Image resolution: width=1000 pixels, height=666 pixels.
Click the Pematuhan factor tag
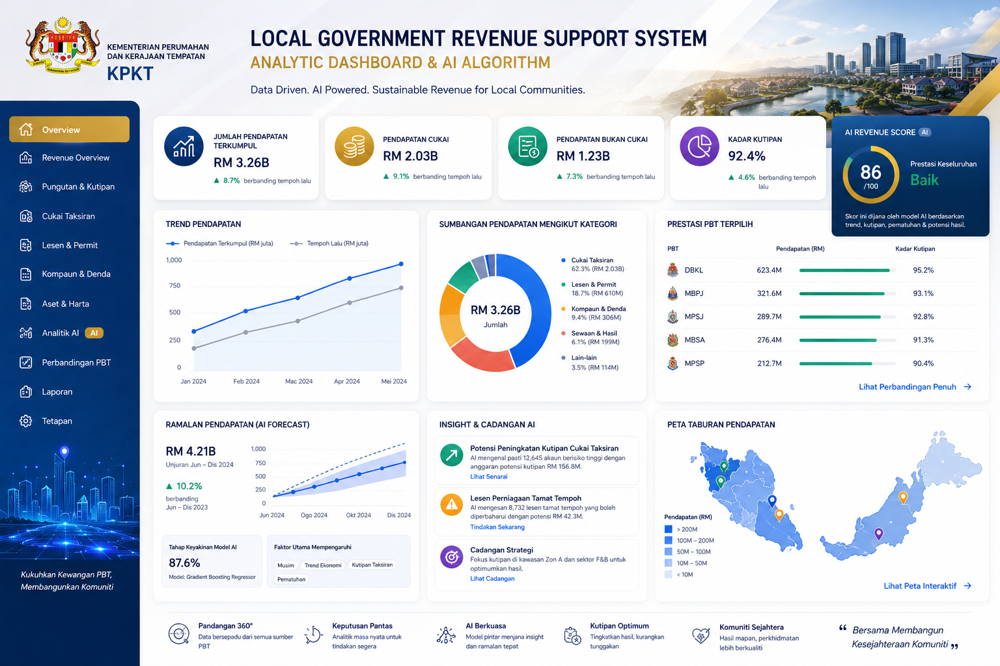(x=291, y=579)
